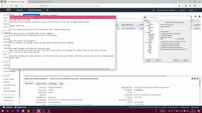202x113 pixels.
Task: Click in the Remote command field in PuTTY
Action: coord(175,29)
